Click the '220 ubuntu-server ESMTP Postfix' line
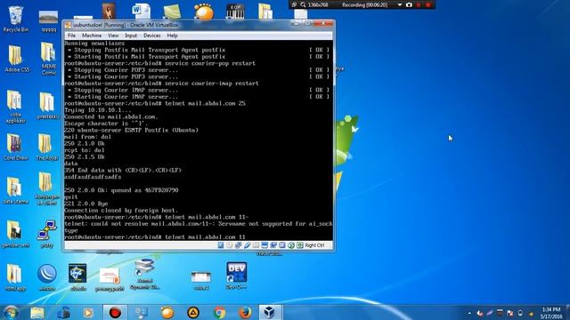 coord(131,130)
